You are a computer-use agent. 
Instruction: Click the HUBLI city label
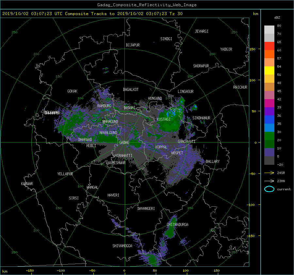(91, 146)
